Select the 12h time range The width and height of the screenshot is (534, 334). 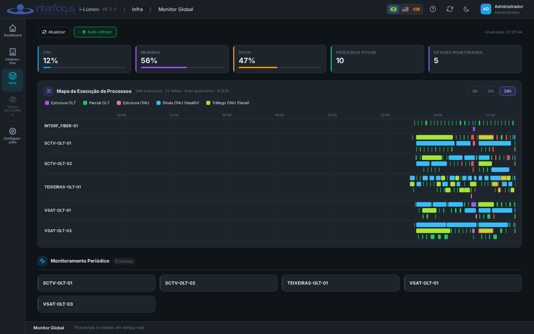[x=491, y=91]
